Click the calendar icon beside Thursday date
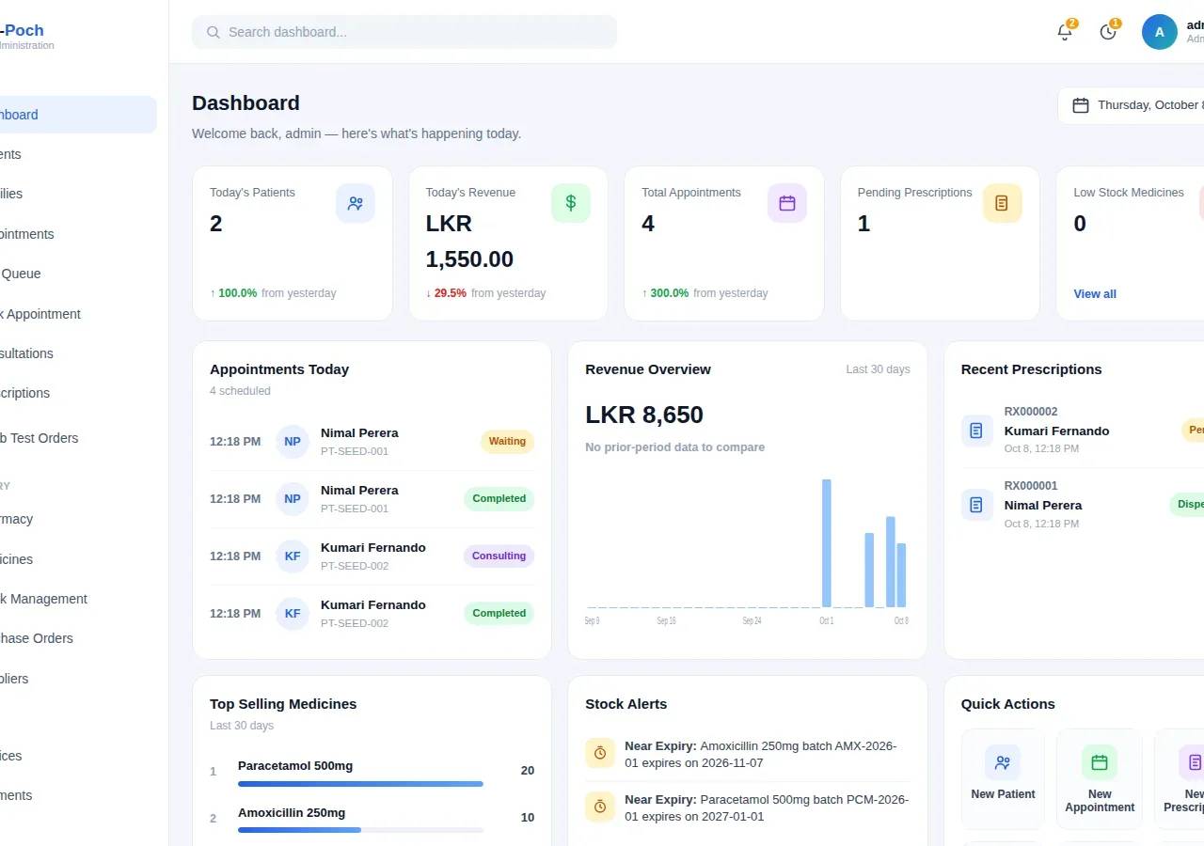The image size is (1204, 846). (x=1081, y=105)
